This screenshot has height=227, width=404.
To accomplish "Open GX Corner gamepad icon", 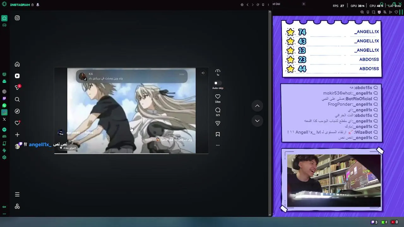I will click(x=4, y=25).
